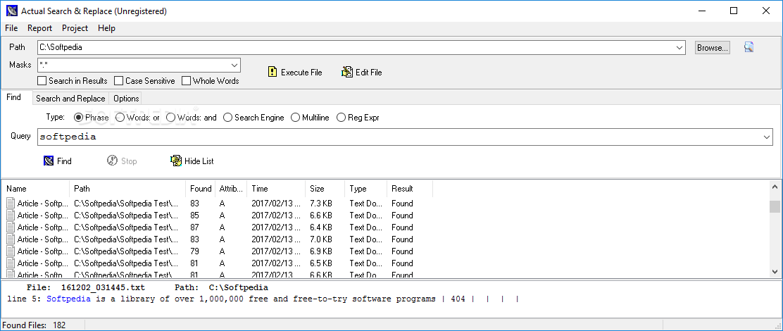Click the file icon of the row with 87 found
The width and height of the screenshot is (783, 331).
(11, 227)
